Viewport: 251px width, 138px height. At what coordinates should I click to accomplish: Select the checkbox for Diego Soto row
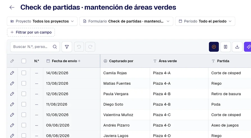point(24,104)
